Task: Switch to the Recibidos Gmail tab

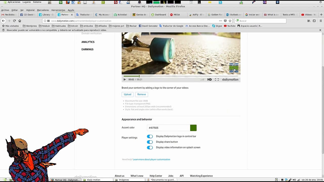Action: pos(10,15)
